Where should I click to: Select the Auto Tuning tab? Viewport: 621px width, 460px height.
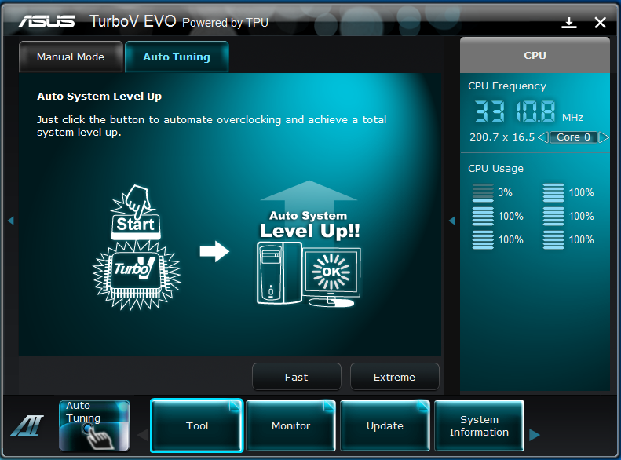tap(177, 57)
